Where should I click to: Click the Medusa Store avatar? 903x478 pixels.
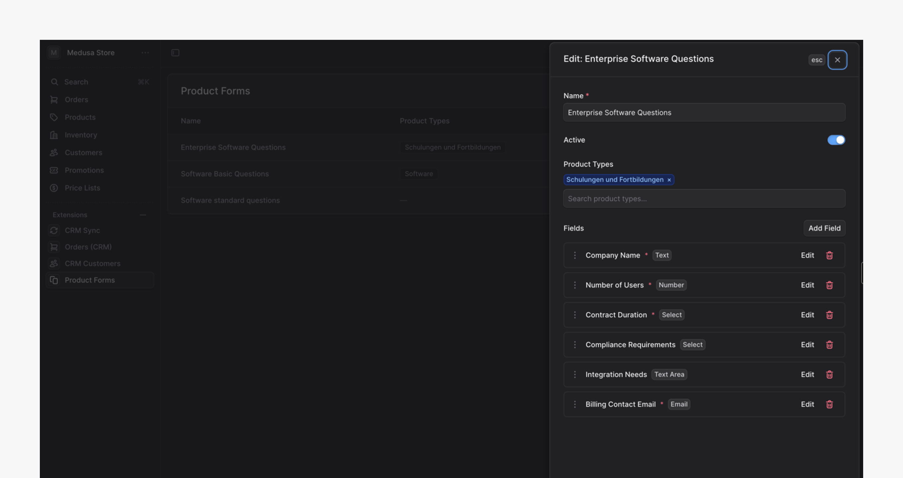pos(54,52)
